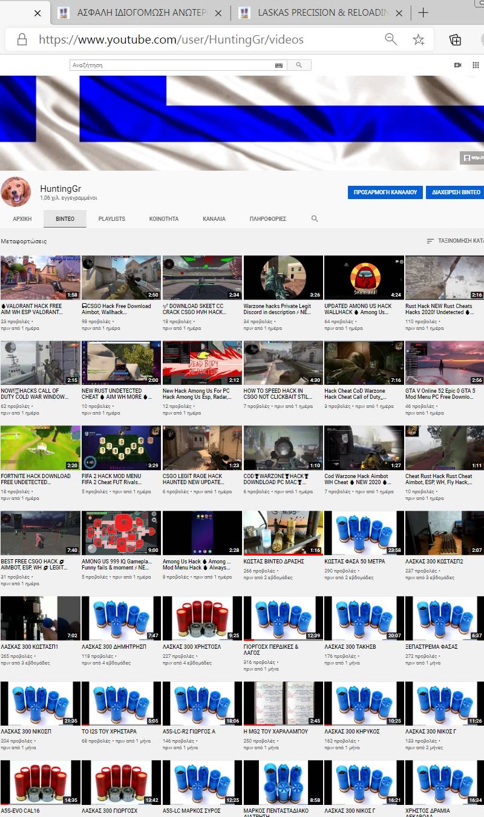Screen dimensions: 484x817
Task: Click the Cod Warzone Hack Aimbot title
Action: [x=356, y=479]
